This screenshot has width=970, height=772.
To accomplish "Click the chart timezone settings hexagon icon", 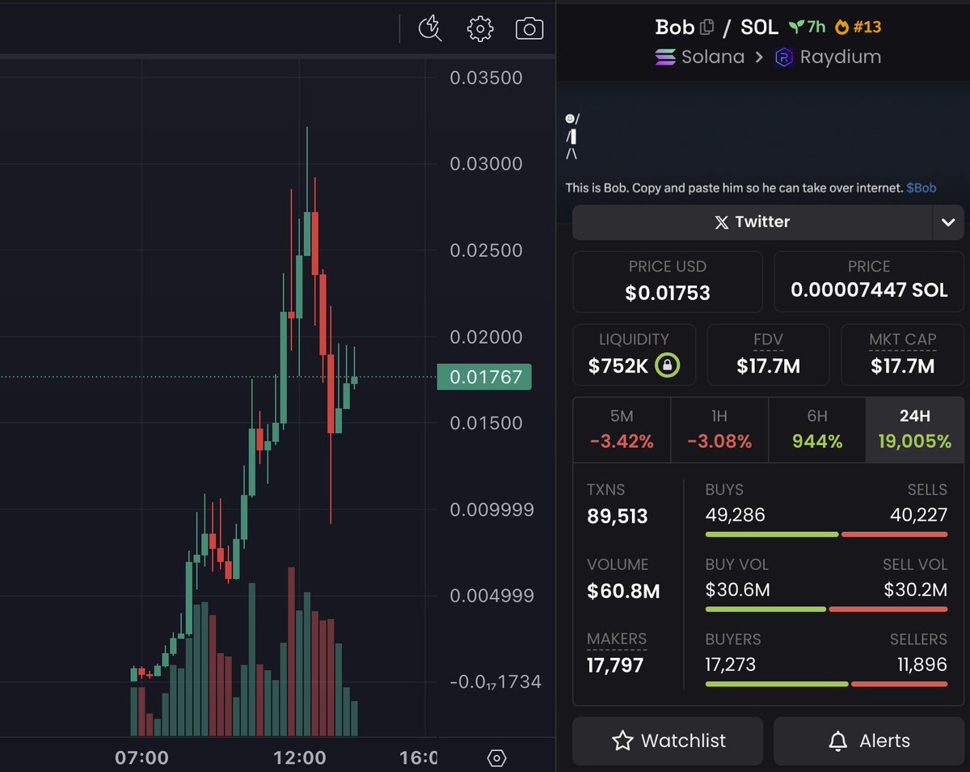I will 497,758.
